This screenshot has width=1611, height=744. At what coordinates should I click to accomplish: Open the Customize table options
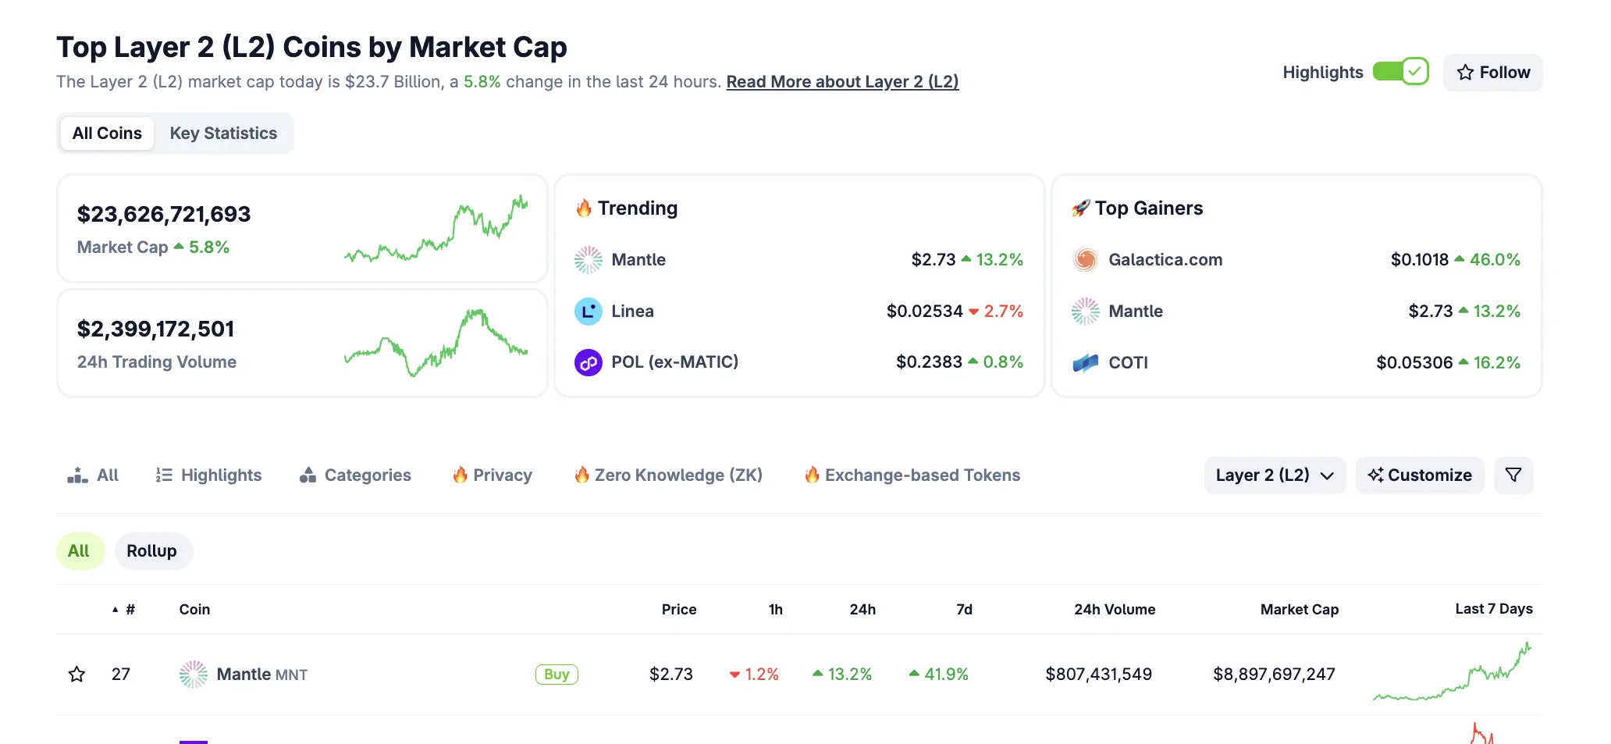[x=1420, y=475]
